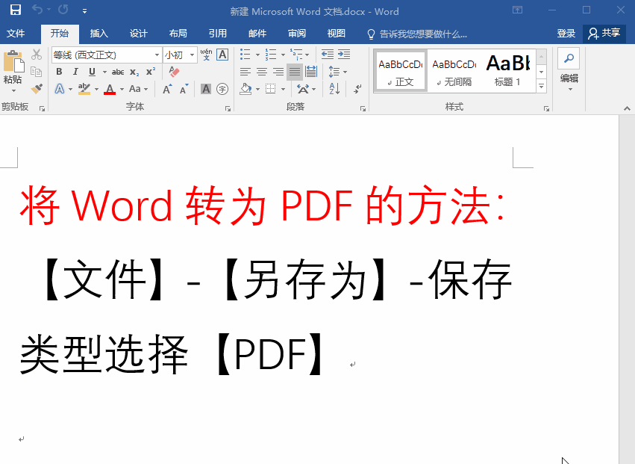Click the Redo icon in quick access
This screenshot has width=635, height=464.
(63, 9)
